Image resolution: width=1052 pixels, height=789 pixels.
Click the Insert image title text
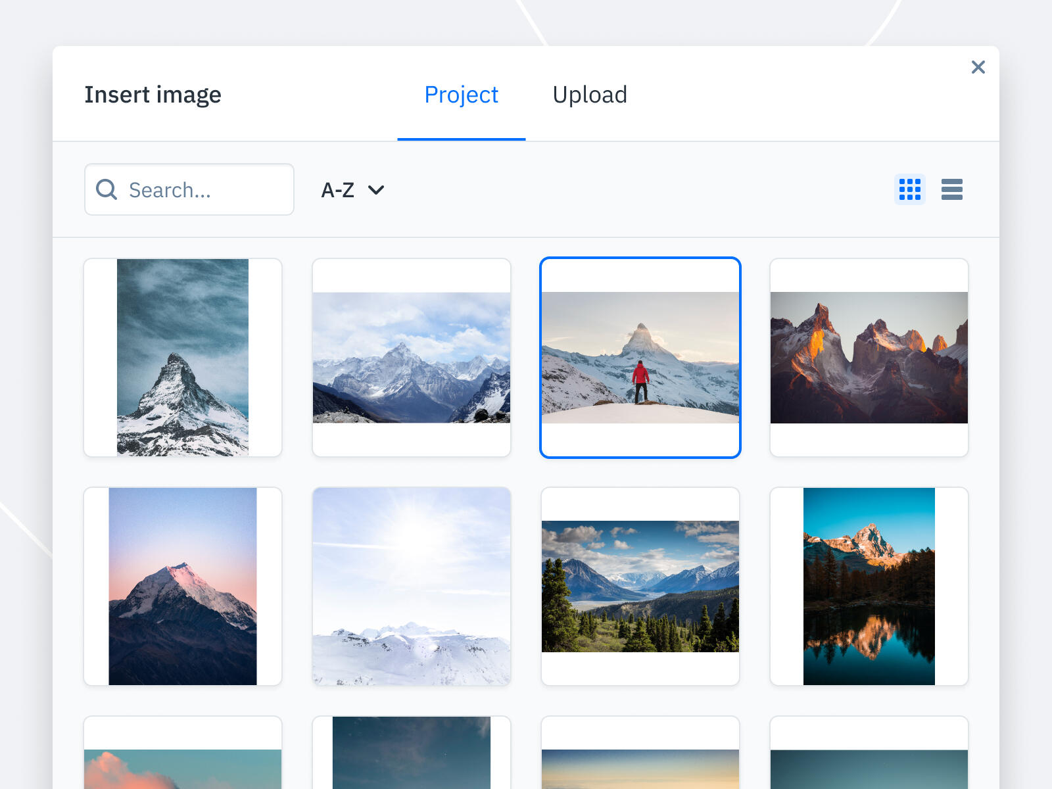click(153, 95)
